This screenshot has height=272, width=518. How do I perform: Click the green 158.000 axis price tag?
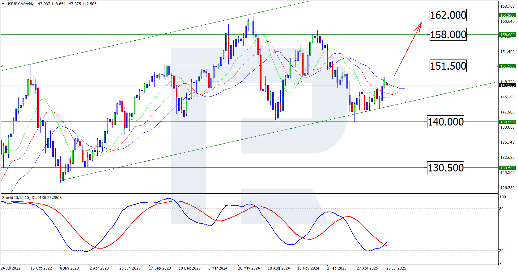click(507, 35)
